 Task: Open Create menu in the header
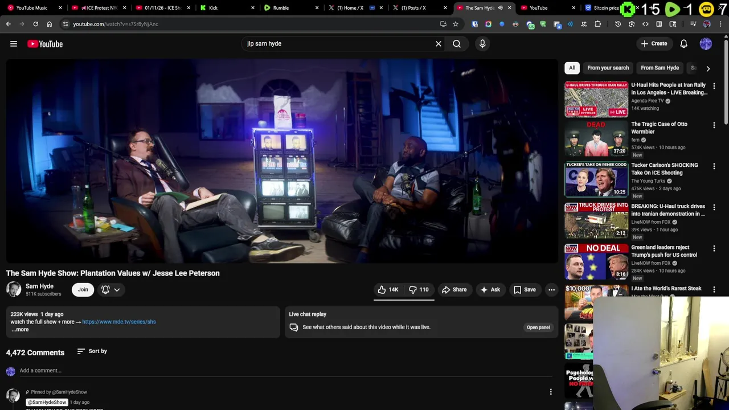click(x=654, y=44)
